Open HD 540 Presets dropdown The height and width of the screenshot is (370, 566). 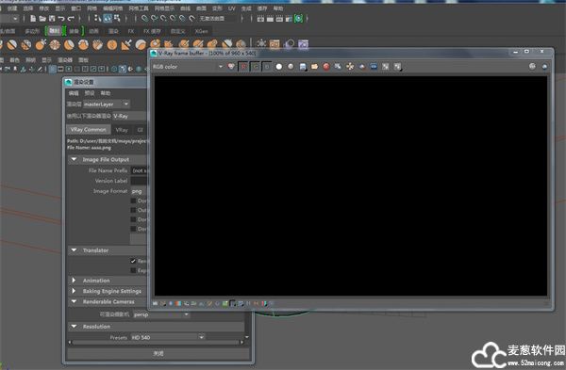pos(168,337)
